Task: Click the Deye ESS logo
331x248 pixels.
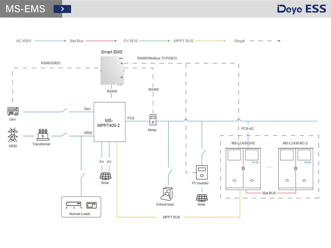Action: 301,9
